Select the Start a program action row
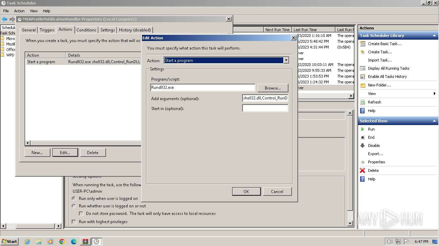This screenshot has width=439, height=246. coord(83,62)
